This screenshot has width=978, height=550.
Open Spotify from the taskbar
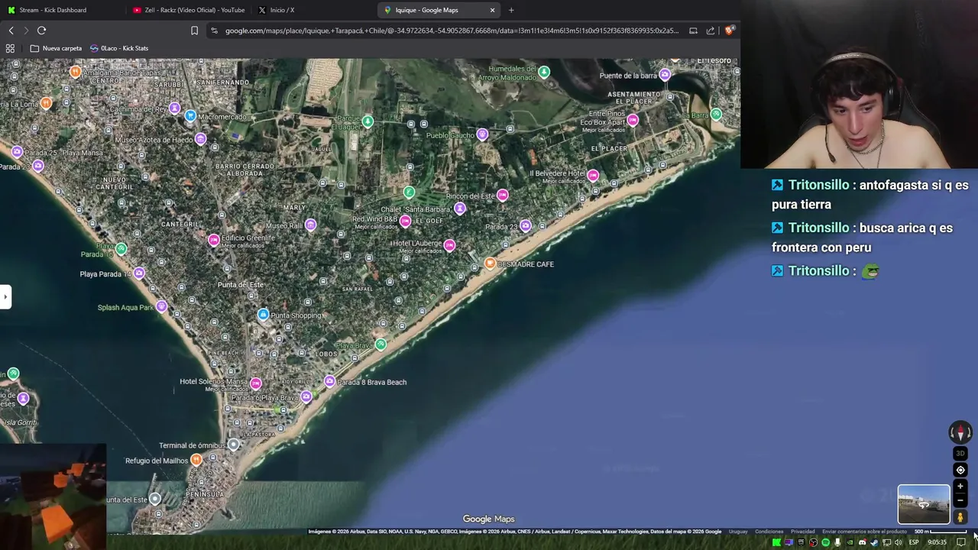825,542
